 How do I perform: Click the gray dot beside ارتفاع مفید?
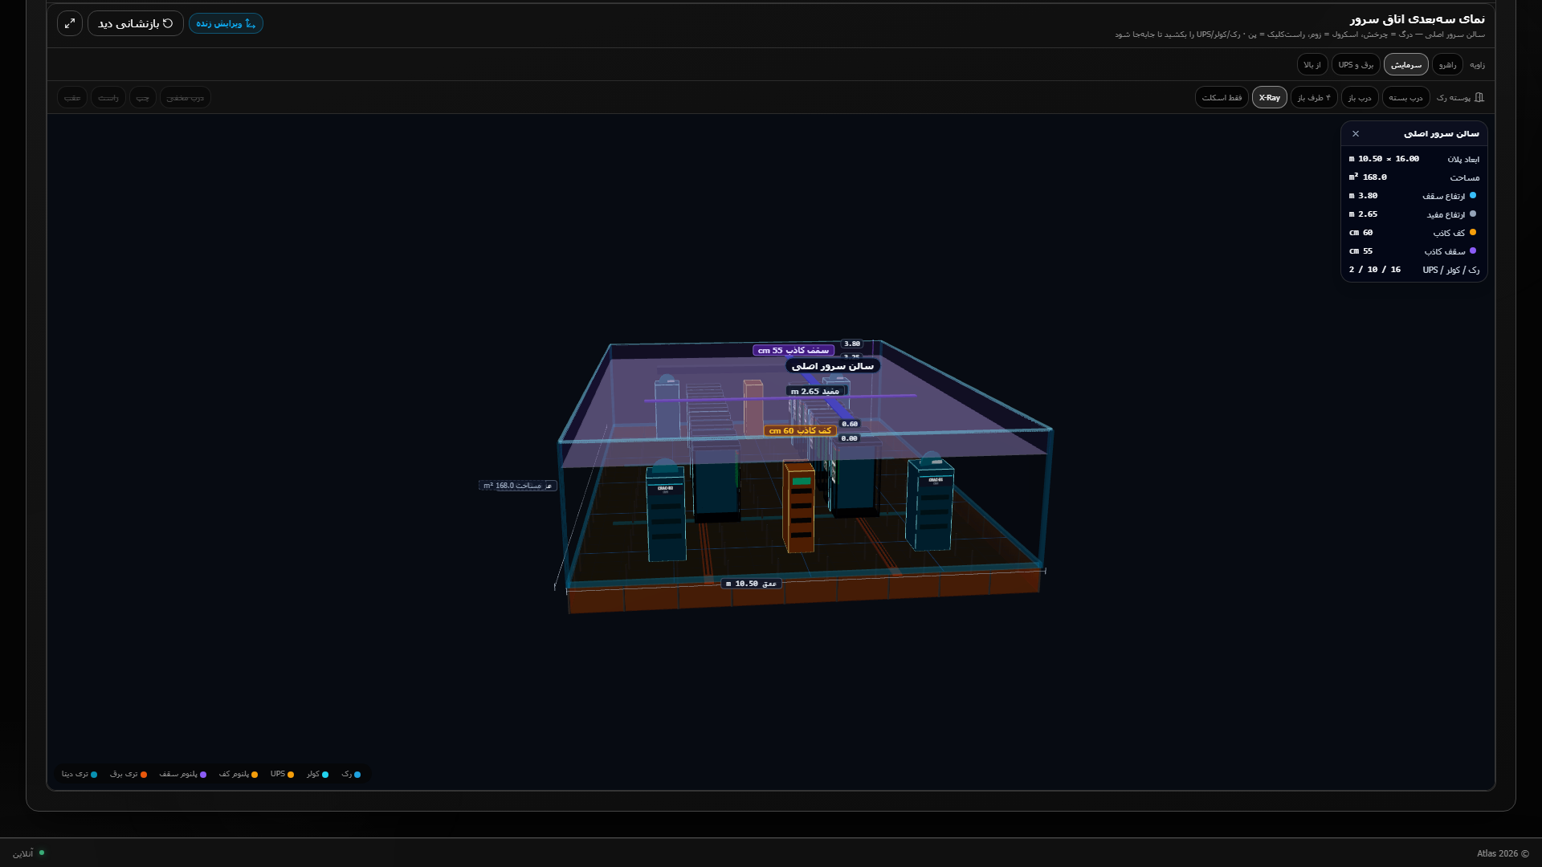tap(1472, 214)
